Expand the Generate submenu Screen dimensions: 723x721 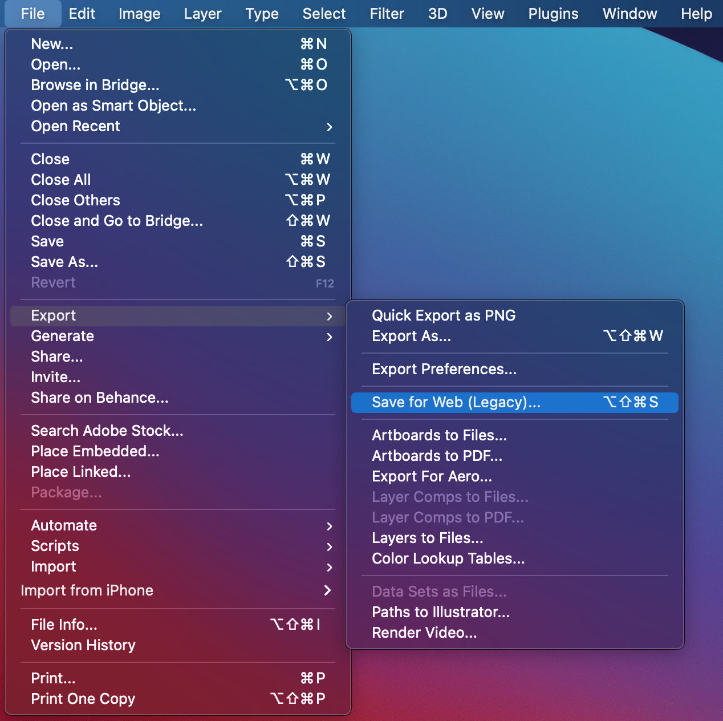63,336
